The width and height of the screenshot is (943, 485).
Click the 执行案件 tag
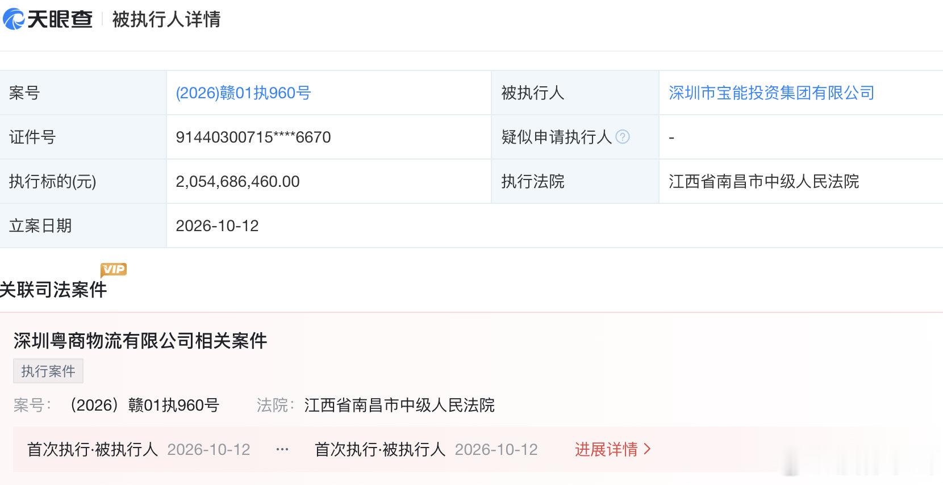pos(48,371)
